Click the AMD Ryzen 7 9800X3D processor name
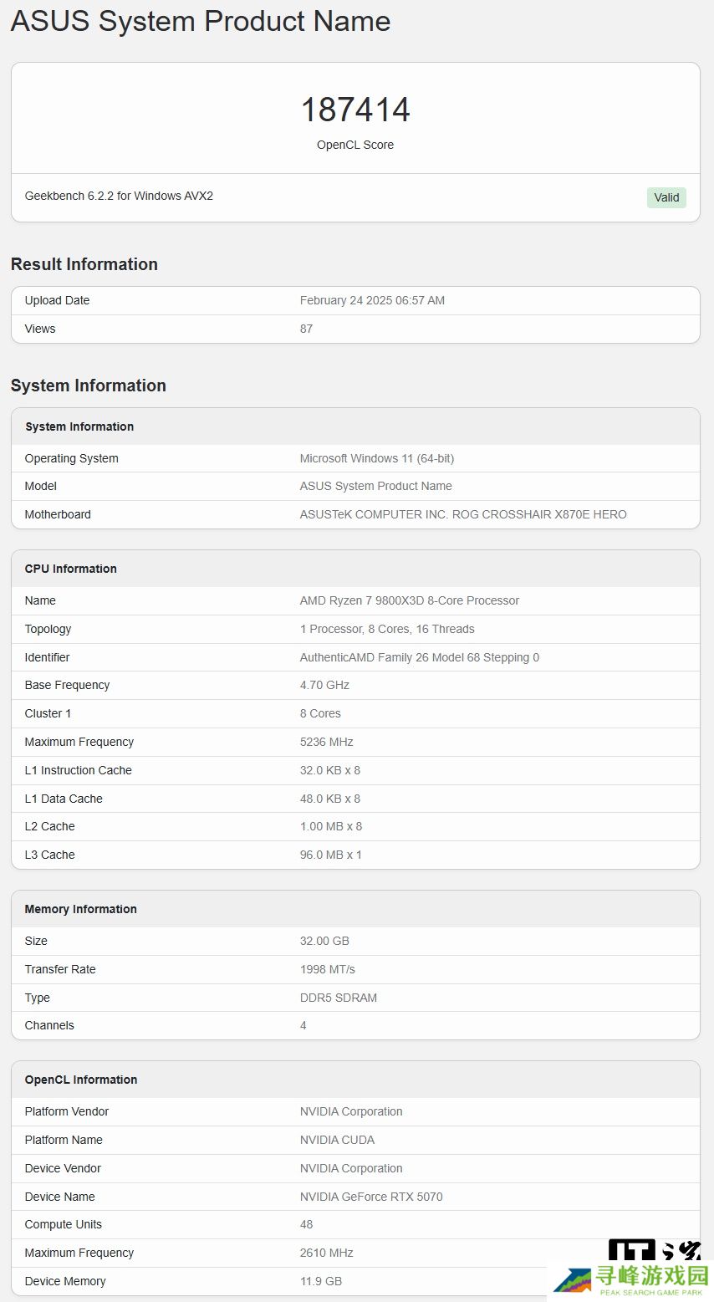 (409, 600)
